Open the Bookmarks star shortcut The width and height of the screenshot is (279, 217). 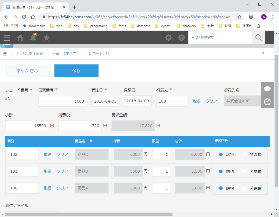coord(34,26)
